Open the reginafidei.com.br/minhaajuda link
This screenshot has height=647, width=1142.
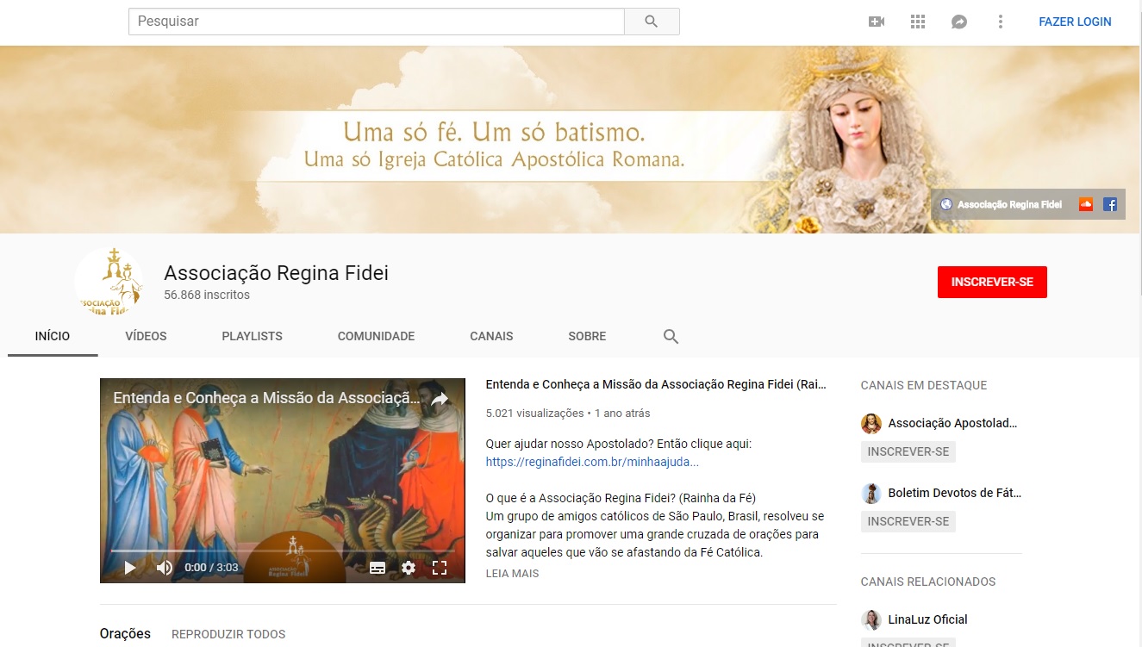click(592, 462)
